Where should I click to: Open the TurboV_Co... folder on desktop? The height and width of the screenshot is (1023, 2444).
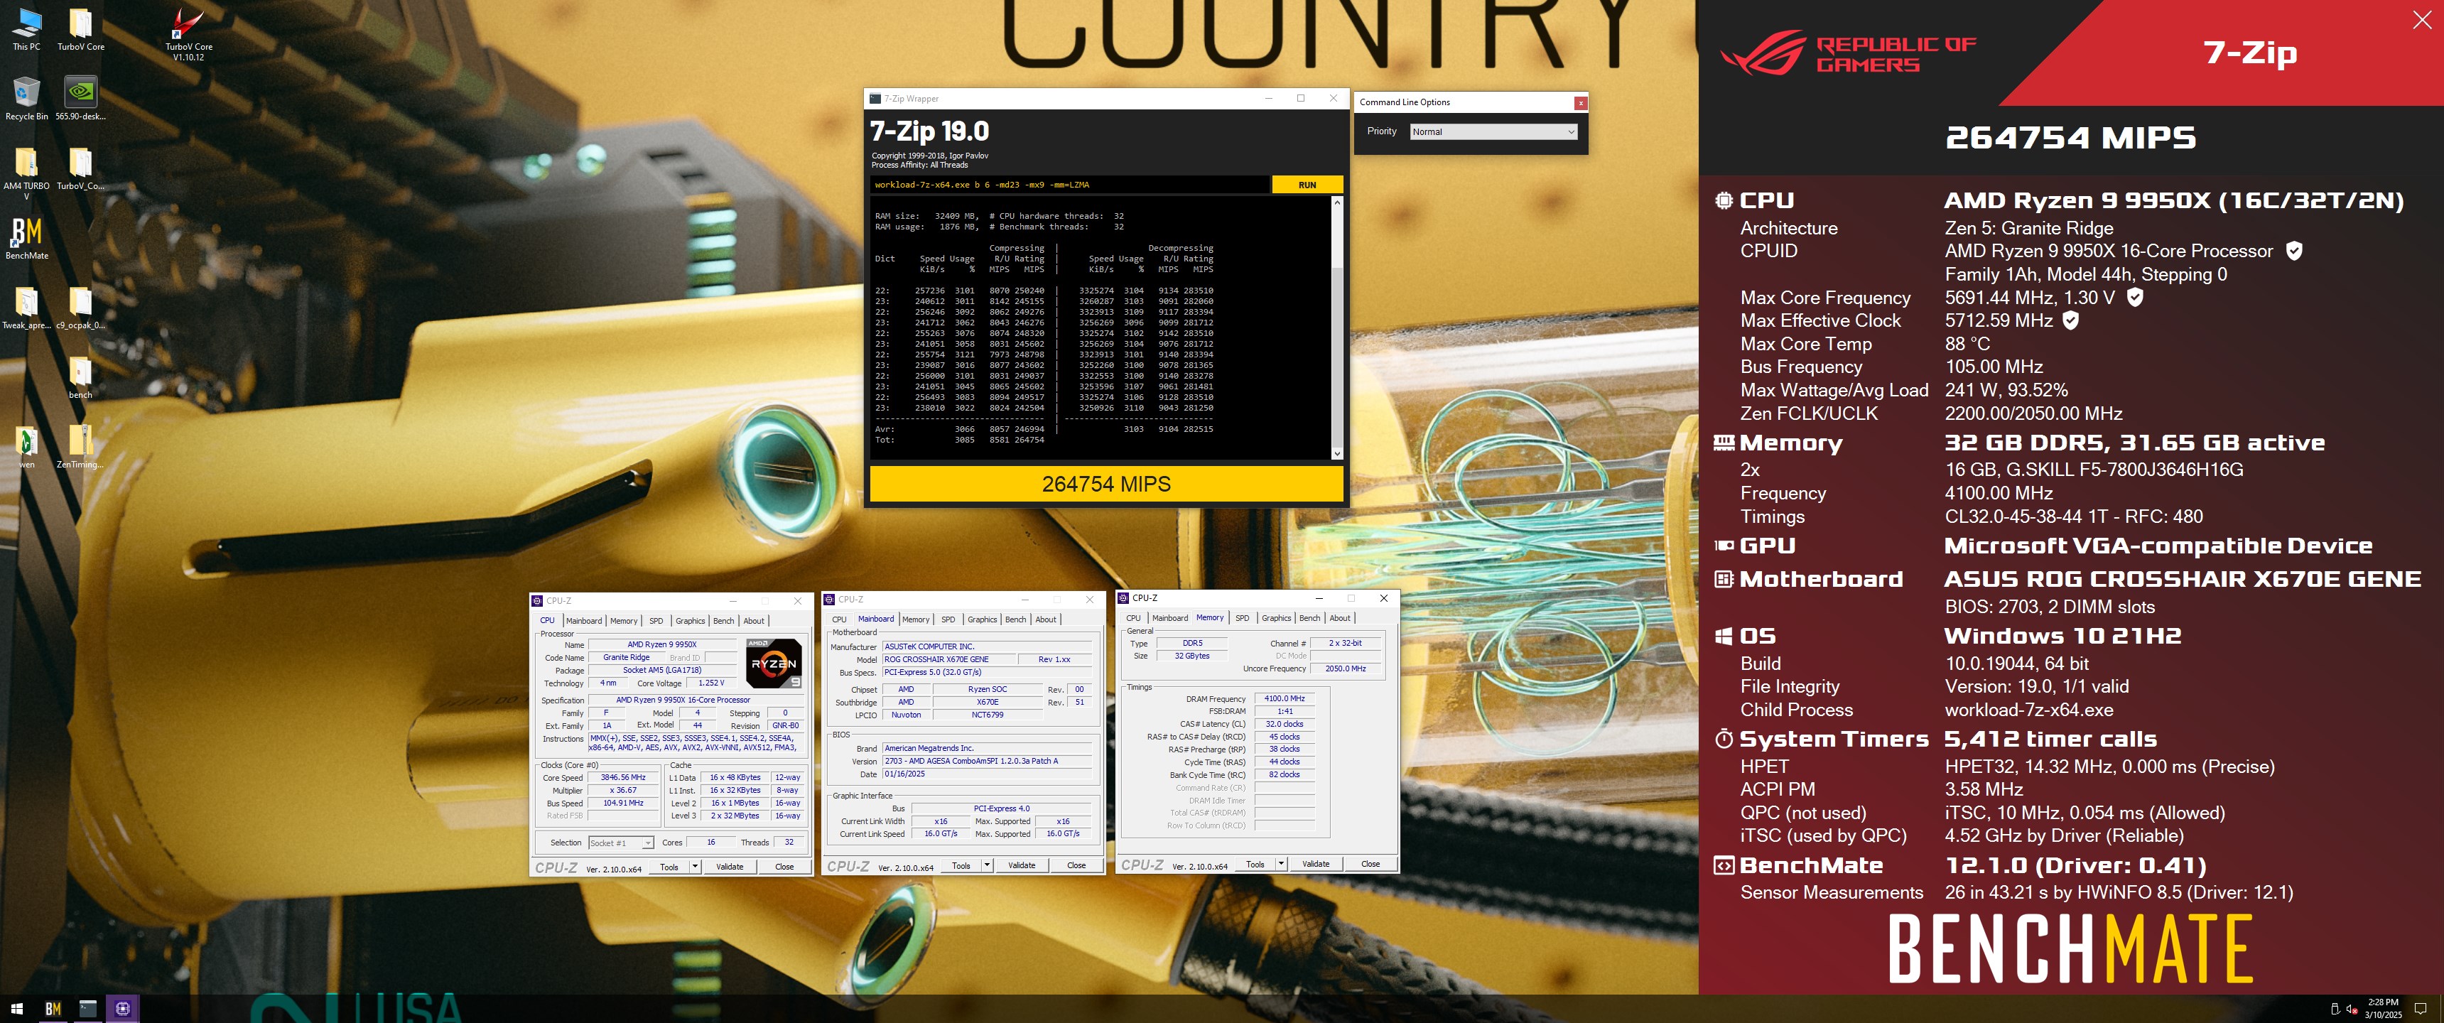pos(81,169)
